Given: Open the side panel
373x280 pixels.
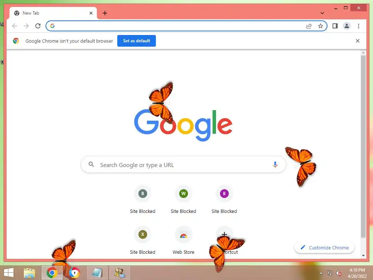Looking at the screenshot, I should point(335,26).
